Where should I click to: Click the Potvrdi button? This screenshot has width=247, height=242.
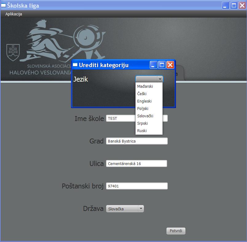point(176,231)
